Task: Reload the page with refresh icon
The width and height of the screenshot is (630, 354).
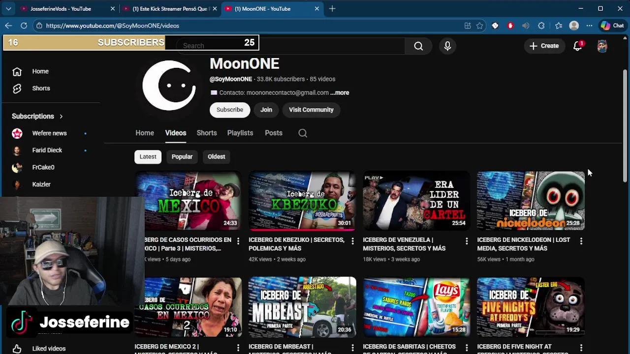Action: tap(24, 26)
